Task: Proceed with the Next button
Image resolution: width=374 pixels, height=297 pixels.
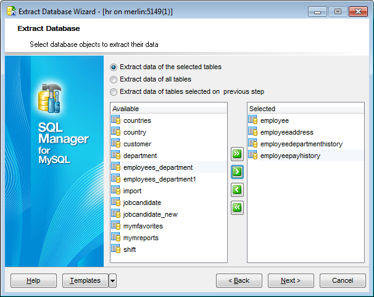Action: click(291, 280)
